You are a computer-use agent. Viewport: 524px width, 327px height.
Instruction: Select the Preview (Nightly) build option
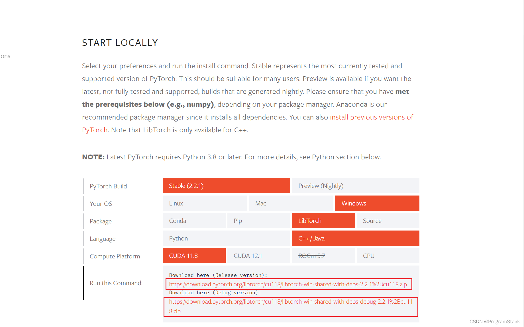355,186
